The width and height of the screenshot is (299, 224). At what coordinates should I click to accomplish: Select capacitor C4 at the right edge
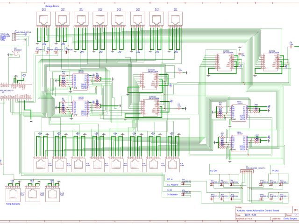point(291,46)
